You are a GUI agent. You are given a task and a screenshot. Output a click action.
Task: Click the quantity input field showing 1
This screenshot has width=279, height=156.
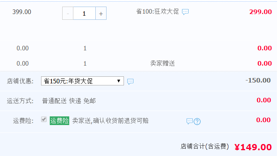coord(84,13)
